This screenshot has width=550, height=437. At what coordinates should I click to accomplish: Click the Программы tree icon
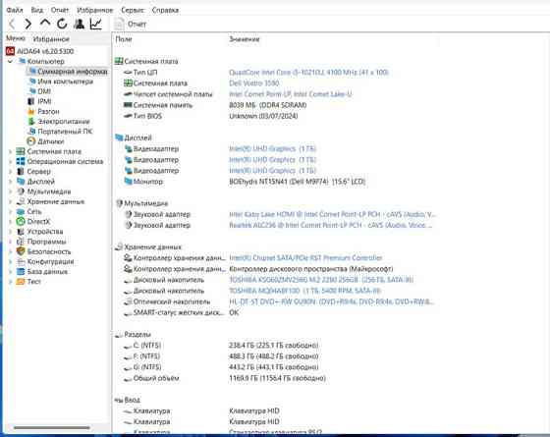click(21, 242)
